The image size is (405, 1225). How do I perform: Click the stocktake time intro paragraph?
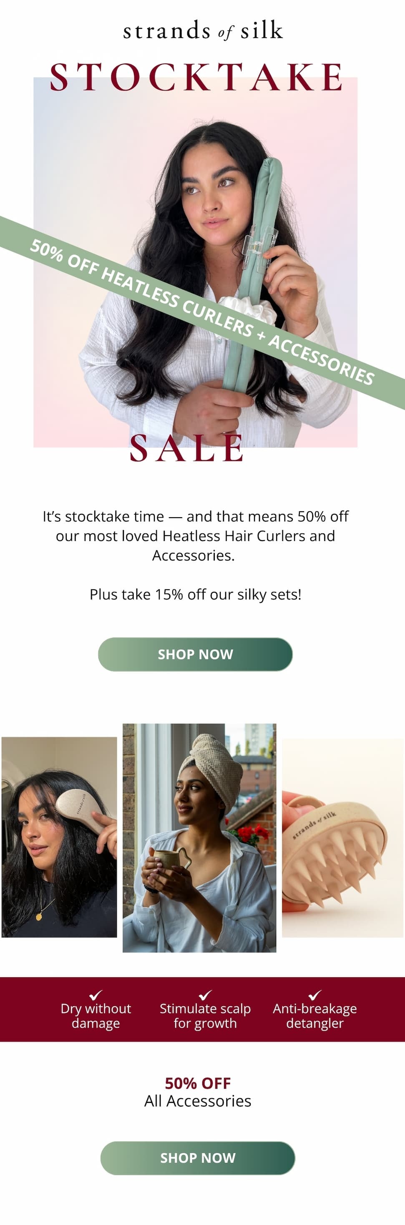195,536
